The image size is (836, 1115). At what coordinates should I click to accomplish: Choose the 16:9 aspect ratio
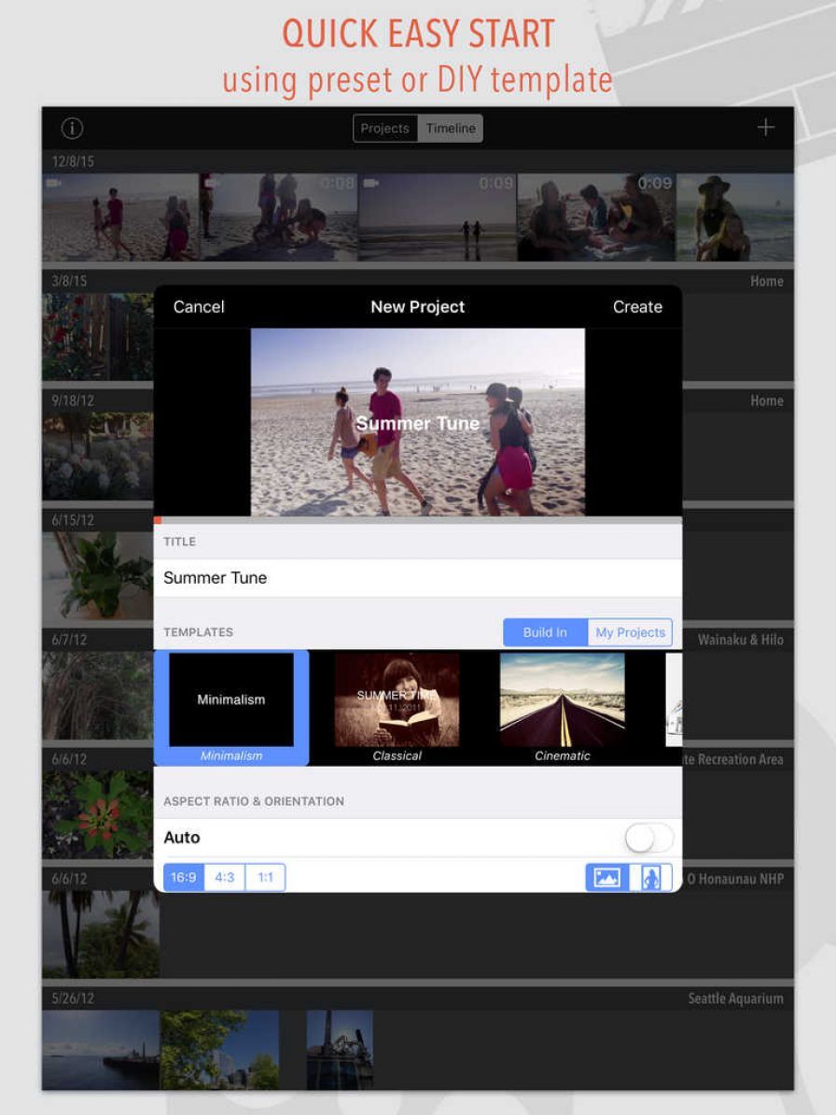[x=184, y=878]
